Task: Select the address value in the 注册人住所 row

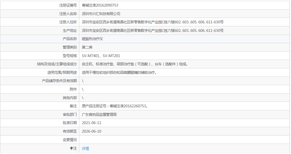Action: tap(153, 22)
